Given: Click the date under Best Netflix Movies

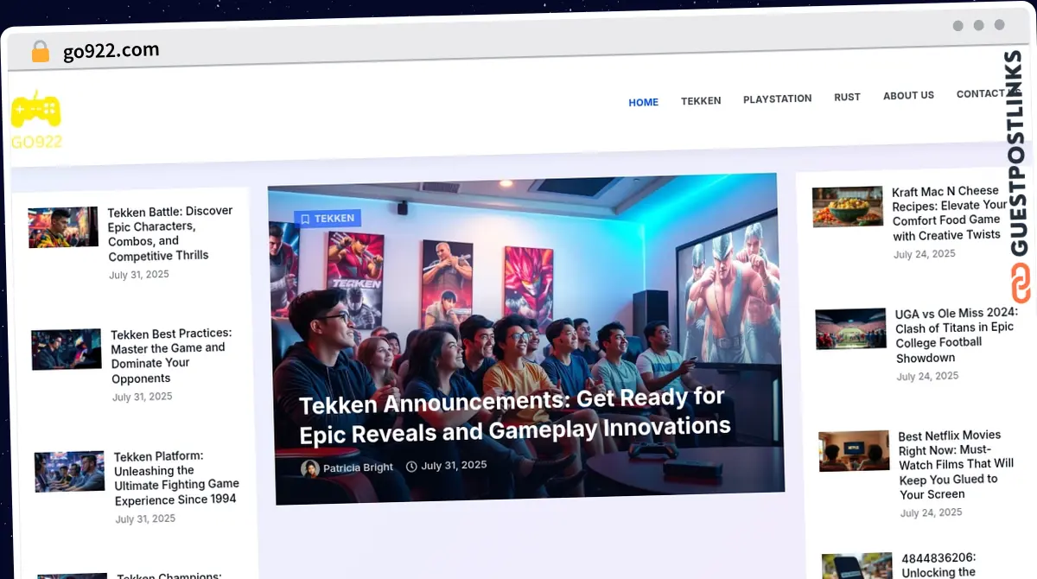Looking at the screenshot, I should 932,512.
